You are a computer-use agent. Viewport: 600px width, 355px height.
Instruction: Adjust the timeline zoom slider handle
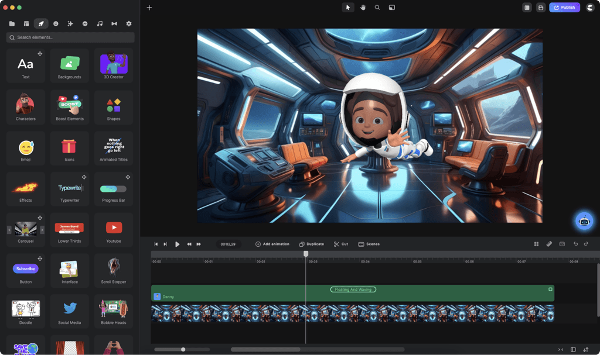tap(183, 350)
